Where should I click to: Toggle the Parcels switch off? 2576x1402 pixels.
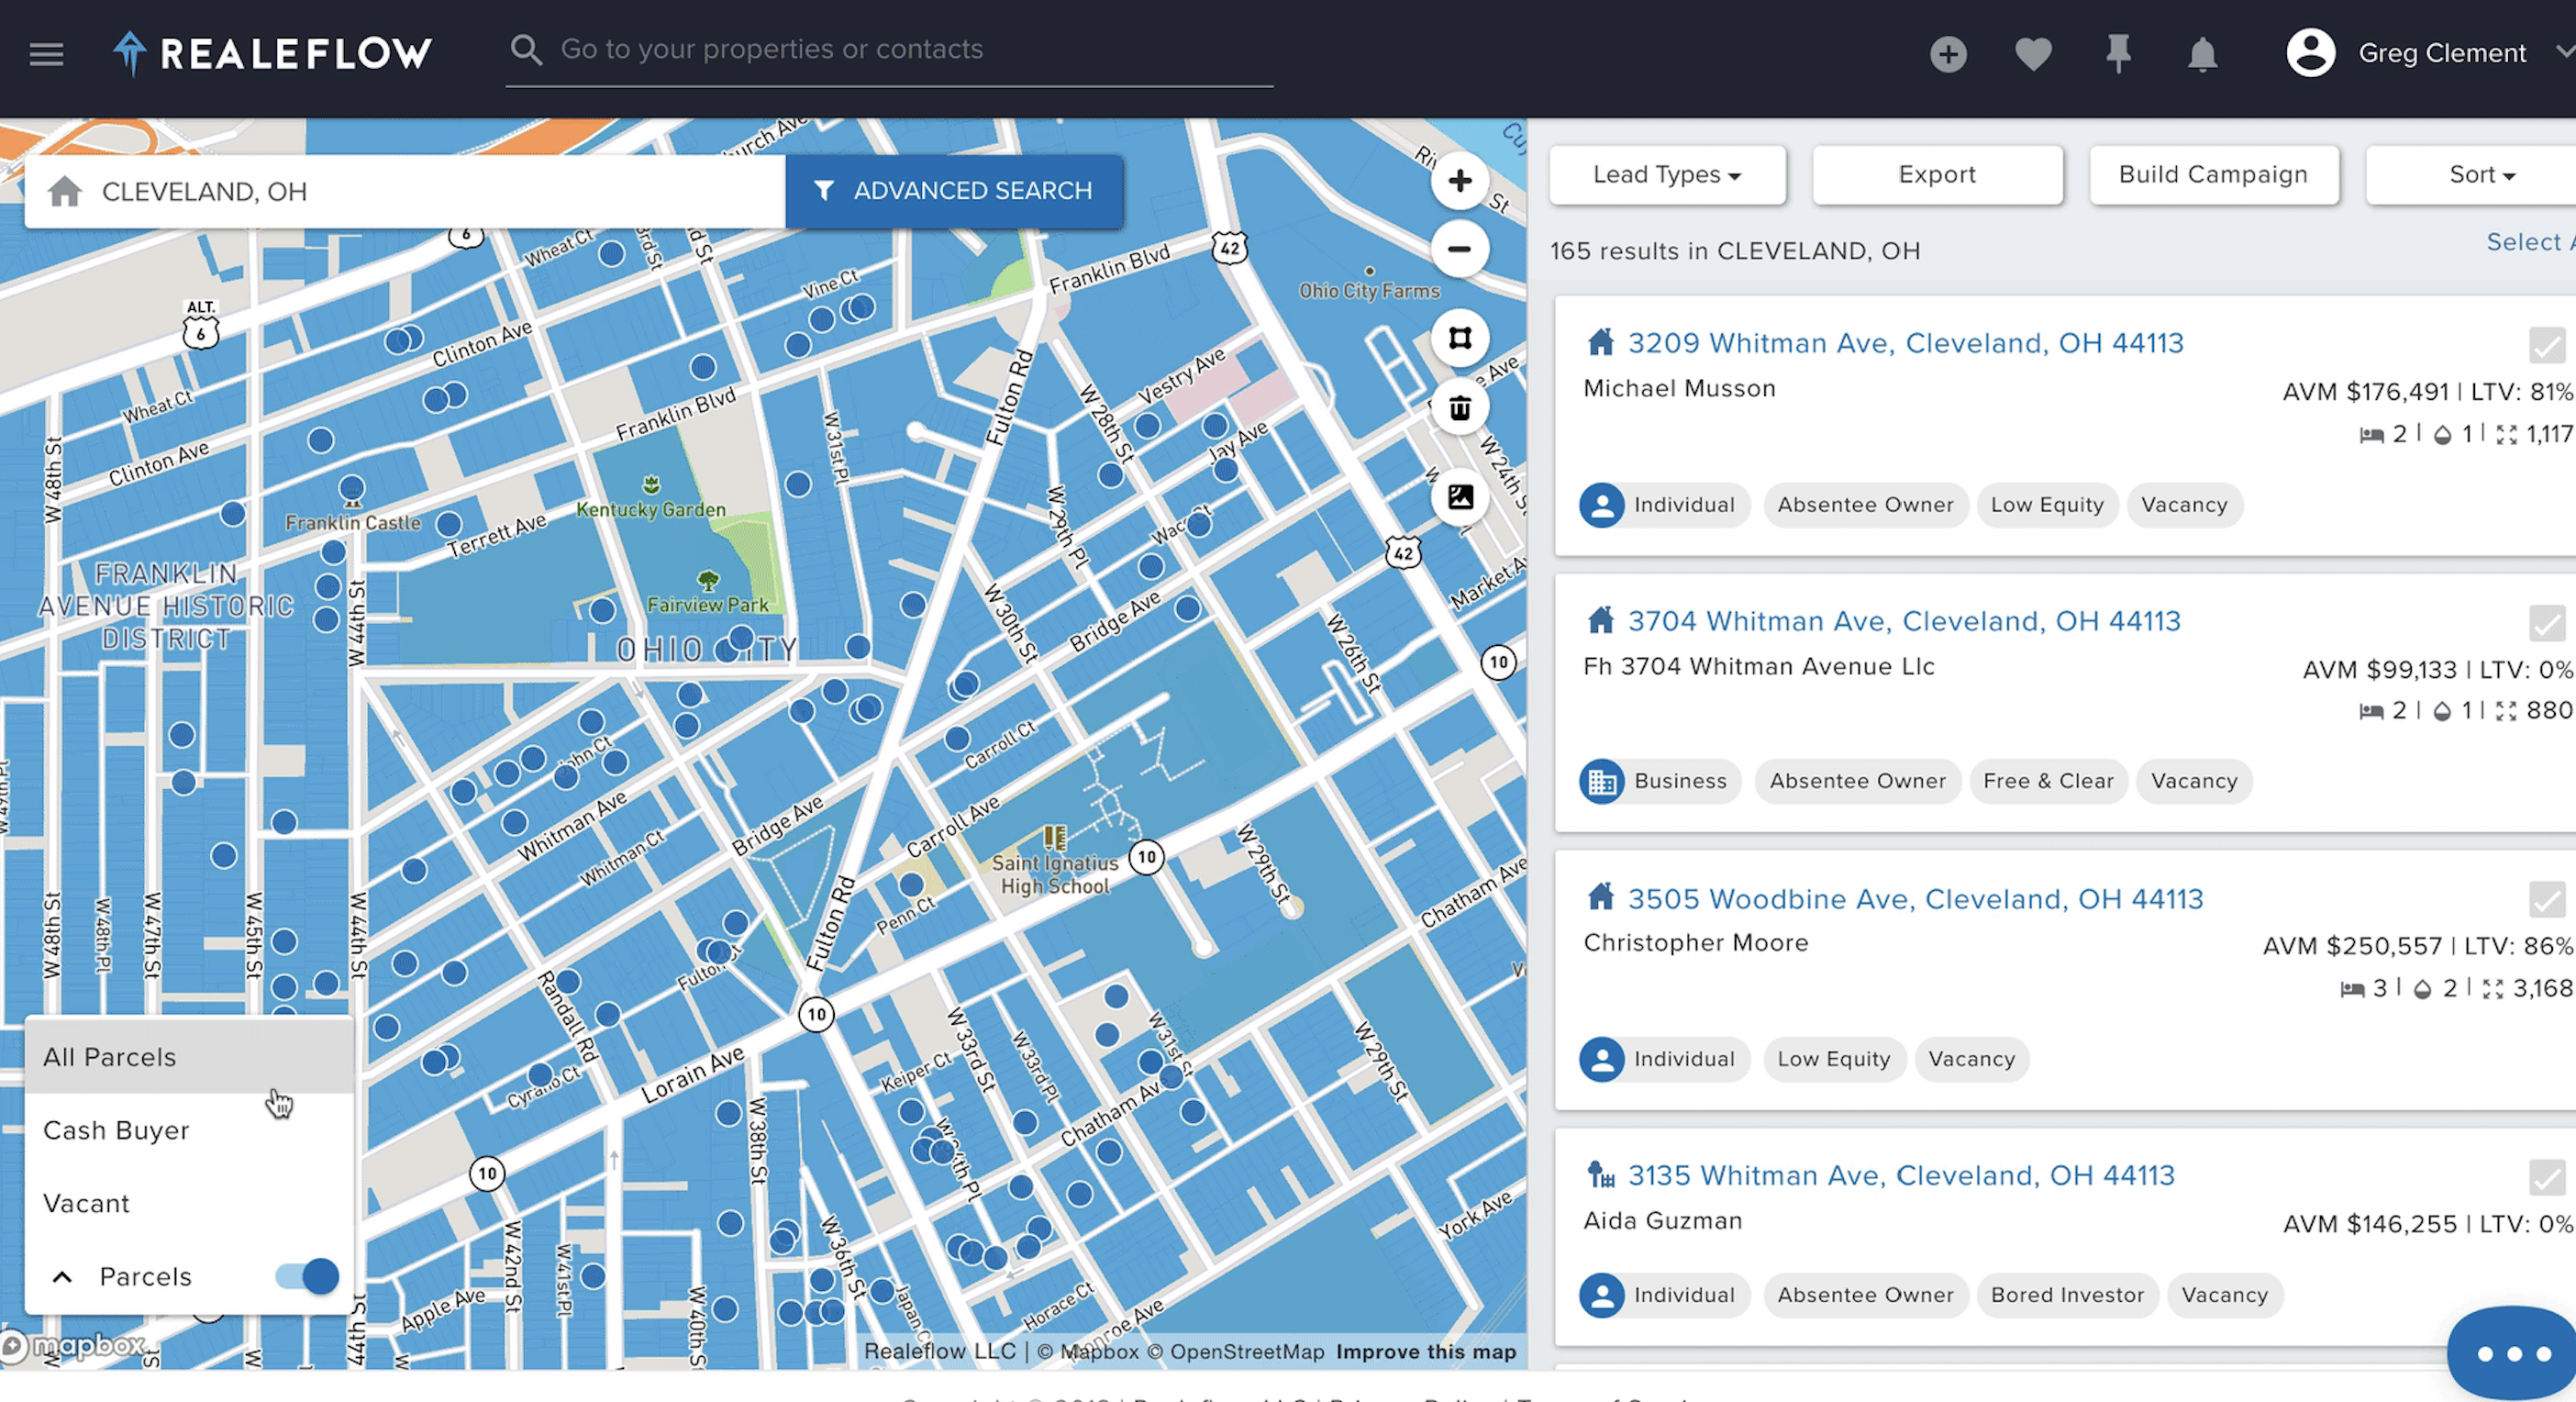tap(308, 1276)
